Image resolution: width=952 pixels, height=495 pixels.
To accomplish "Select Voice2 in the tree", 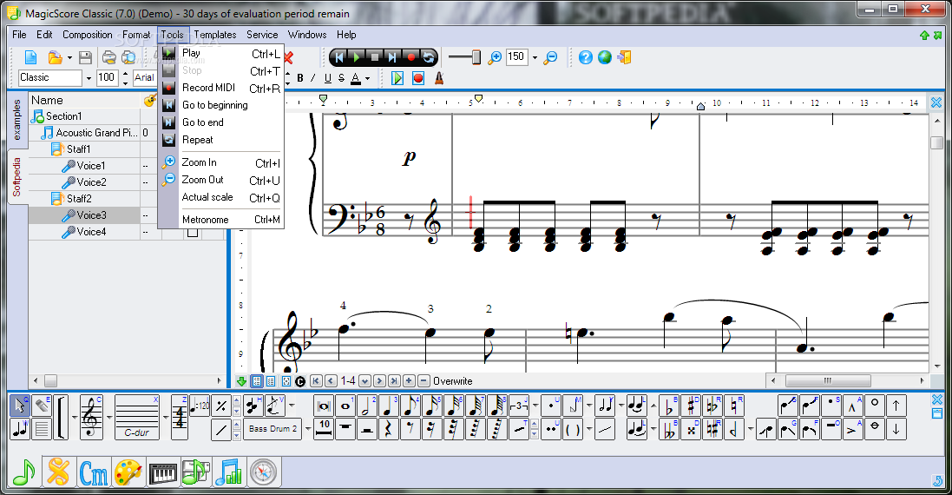I will click(x=91, y=181).
